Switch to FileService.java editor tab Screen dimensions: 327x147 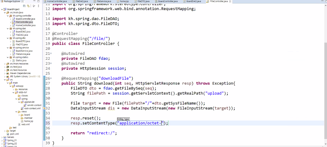tap(102, 1)
